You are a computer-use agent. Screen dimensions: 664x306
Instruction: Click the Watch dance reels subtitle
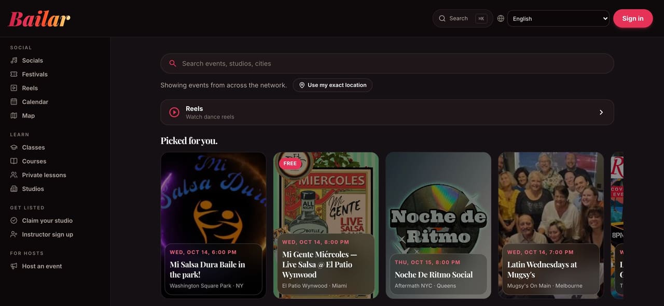click(x=210, y=117)
